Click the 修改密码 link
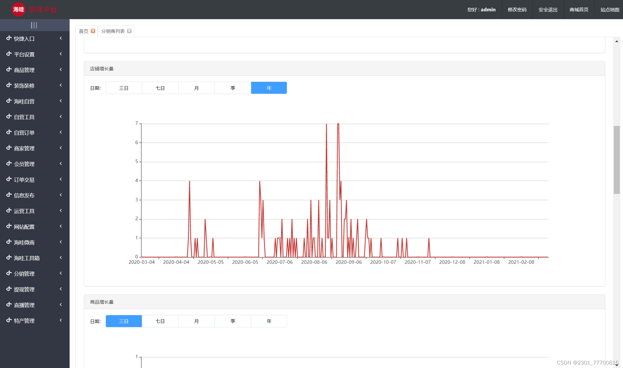Screen dimensions: 623x368 pos(517,10)
